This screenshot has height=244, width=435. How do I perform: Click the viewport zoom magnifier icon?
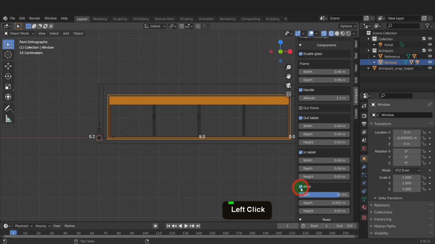pos(288,68)
